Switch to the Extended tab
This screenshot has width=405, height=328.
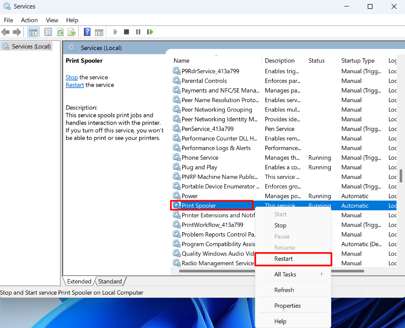[x=79, y=281]
